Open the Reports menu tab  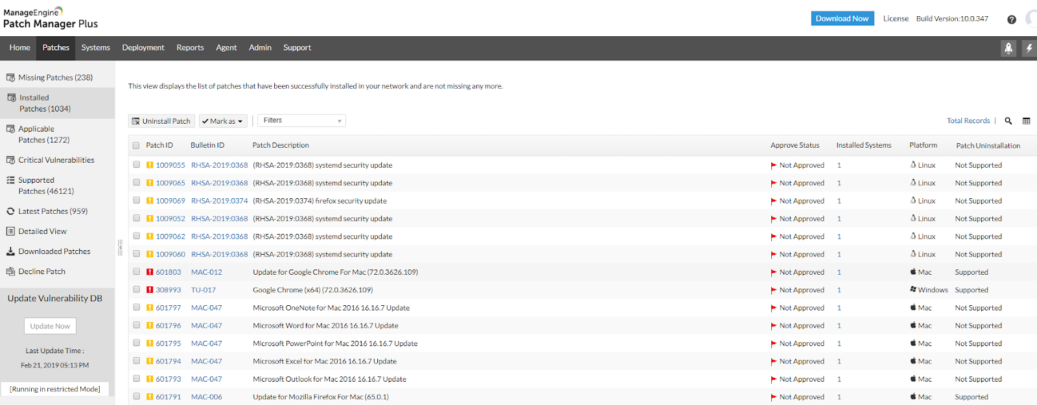pos(190,48)
